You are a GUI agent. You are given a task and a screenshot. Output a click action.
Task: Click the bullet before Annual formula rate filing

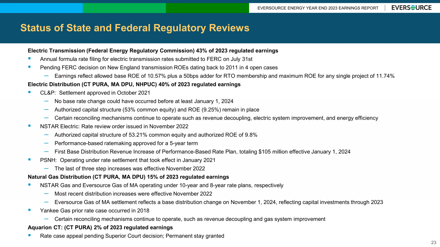pos(29,59)
